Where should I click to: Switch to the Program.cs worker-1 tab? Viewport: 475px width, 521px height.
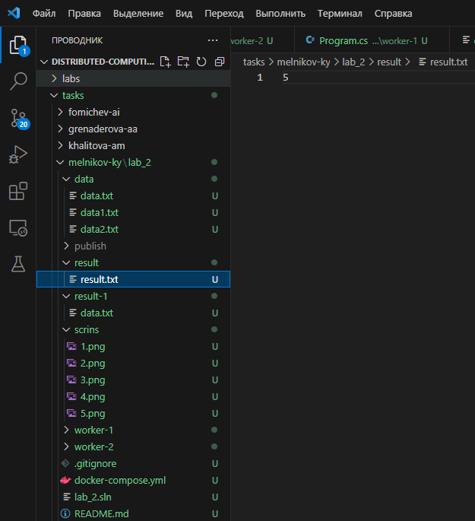[365, 40]
